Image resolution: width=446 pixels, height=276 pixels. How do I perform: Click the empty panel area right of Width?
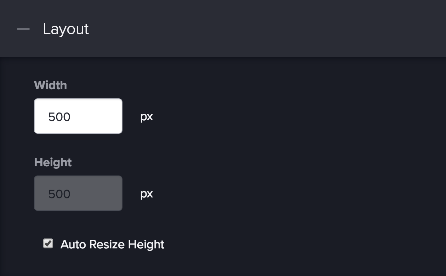point(297,116)
